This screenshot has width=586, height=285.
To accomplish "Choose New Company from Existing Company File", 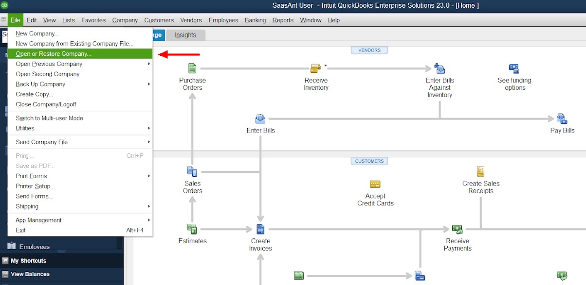I will (x=80, y=44).
